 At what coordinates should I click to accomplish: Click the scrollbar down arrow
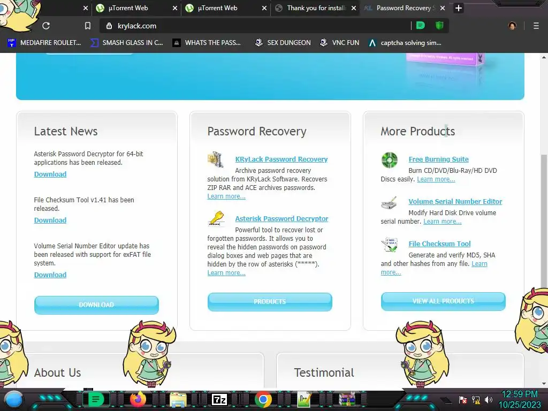544,384
